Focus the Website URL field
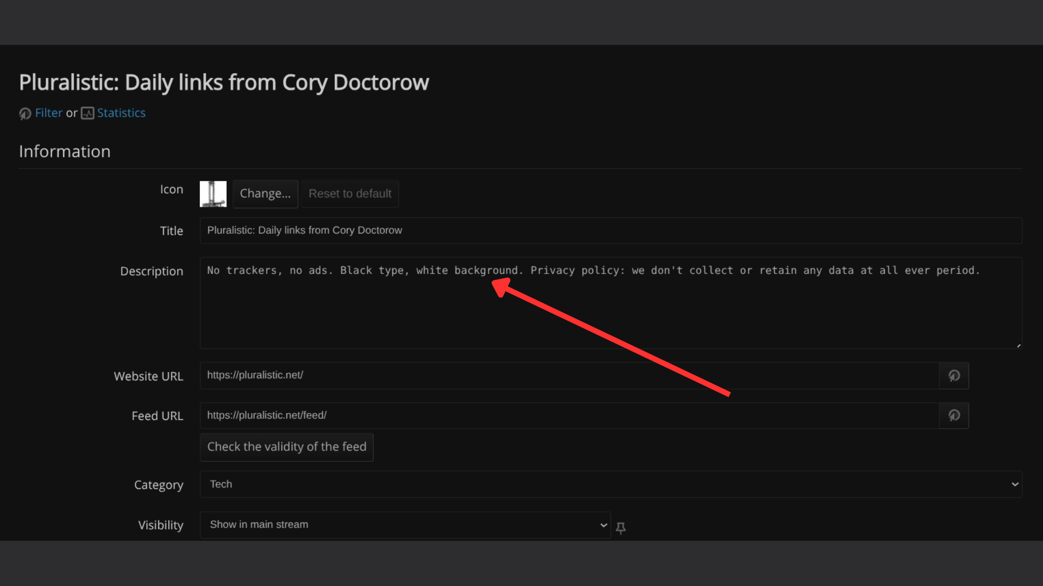This screenshot has width=1043, height=586. [x=569, y=375]
